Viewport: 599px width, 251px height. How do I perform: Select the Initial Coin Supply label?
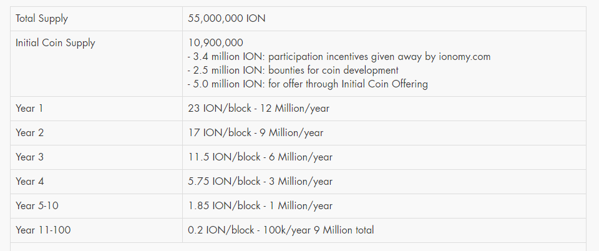pos(56,43)
